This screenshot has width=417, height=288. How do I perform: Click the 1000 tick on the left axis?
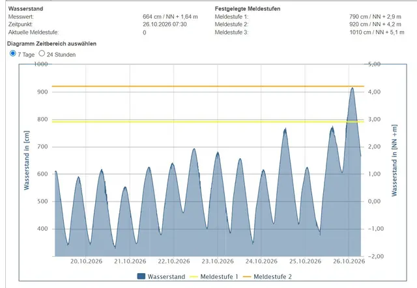tap(40, 64)
